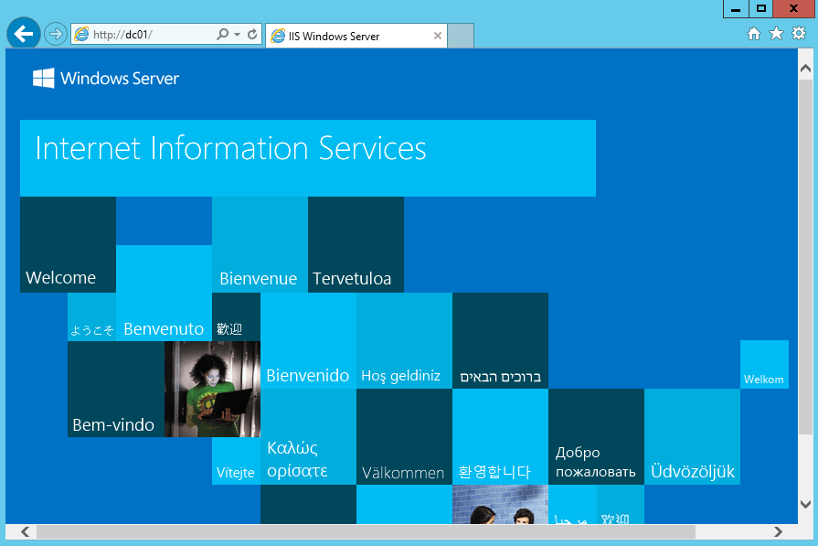Viewport: 818px width, 546px height.
Task: Expand the address bar autocomplete dropdown arrow
Action: pyautogui.click(x=237, y=35)
